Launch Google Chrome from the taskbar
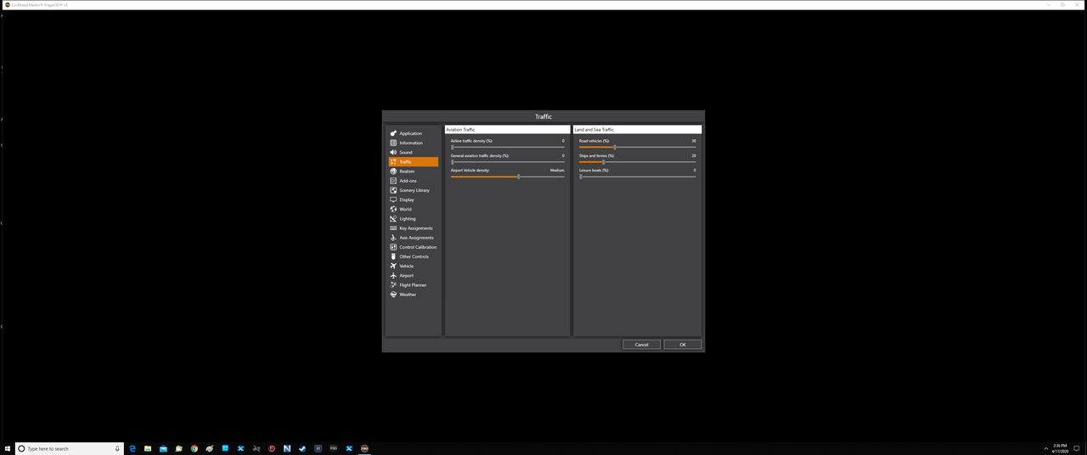Viewport: 1087px width, 455px height. point(194,448)
